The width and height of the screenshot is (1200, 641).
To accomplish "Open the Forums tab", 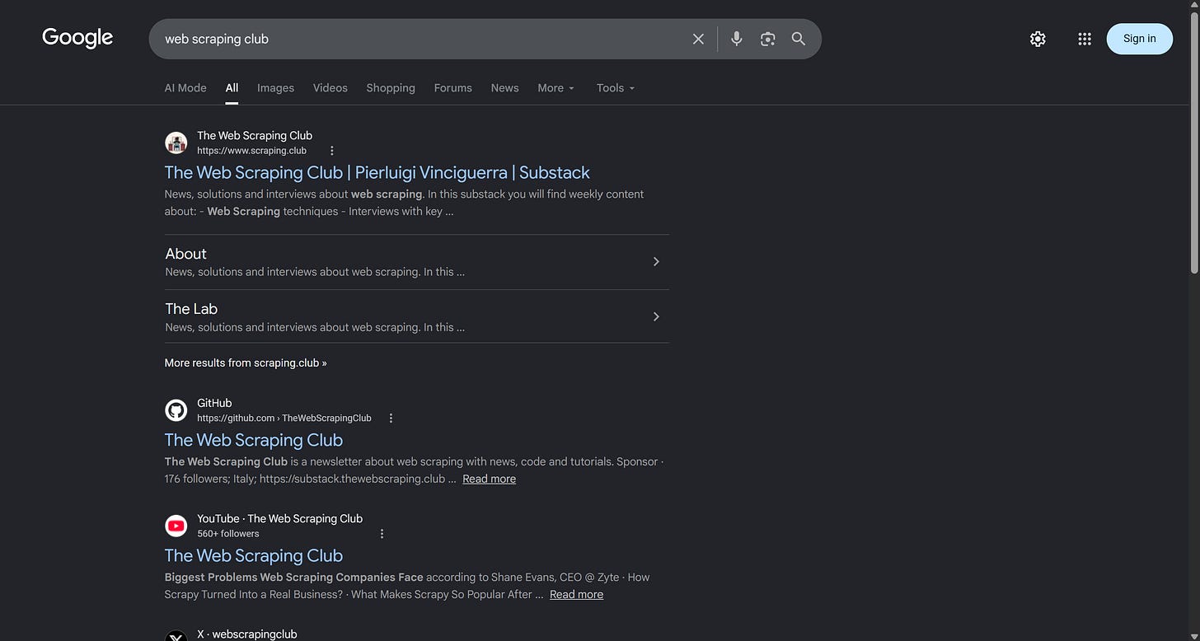I will [453, 88].
